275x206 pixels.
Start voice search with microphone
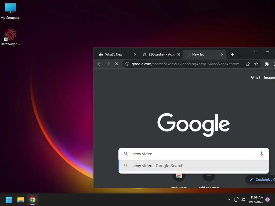click(x=261, y=154)
